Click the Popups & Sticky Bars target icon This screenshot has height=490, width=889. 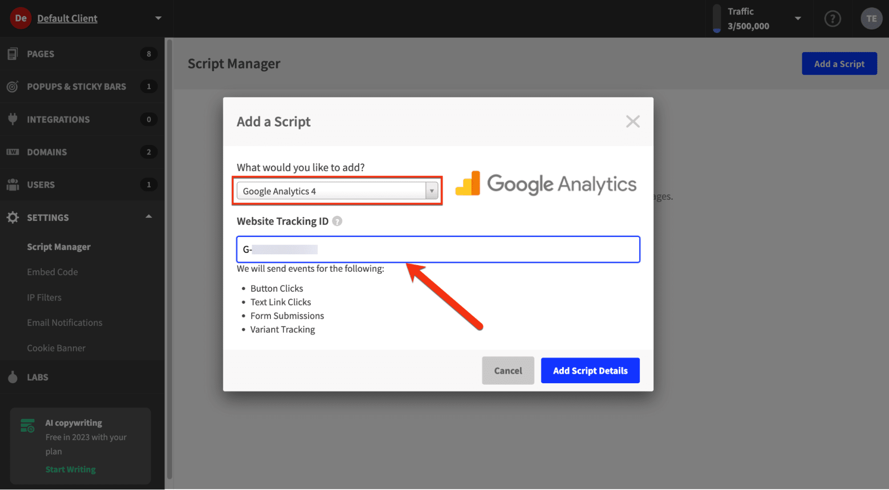point(12,86)
